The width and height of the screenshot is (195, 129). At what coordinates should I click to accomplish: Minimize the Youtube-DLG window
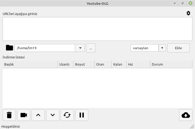(175, 3)
